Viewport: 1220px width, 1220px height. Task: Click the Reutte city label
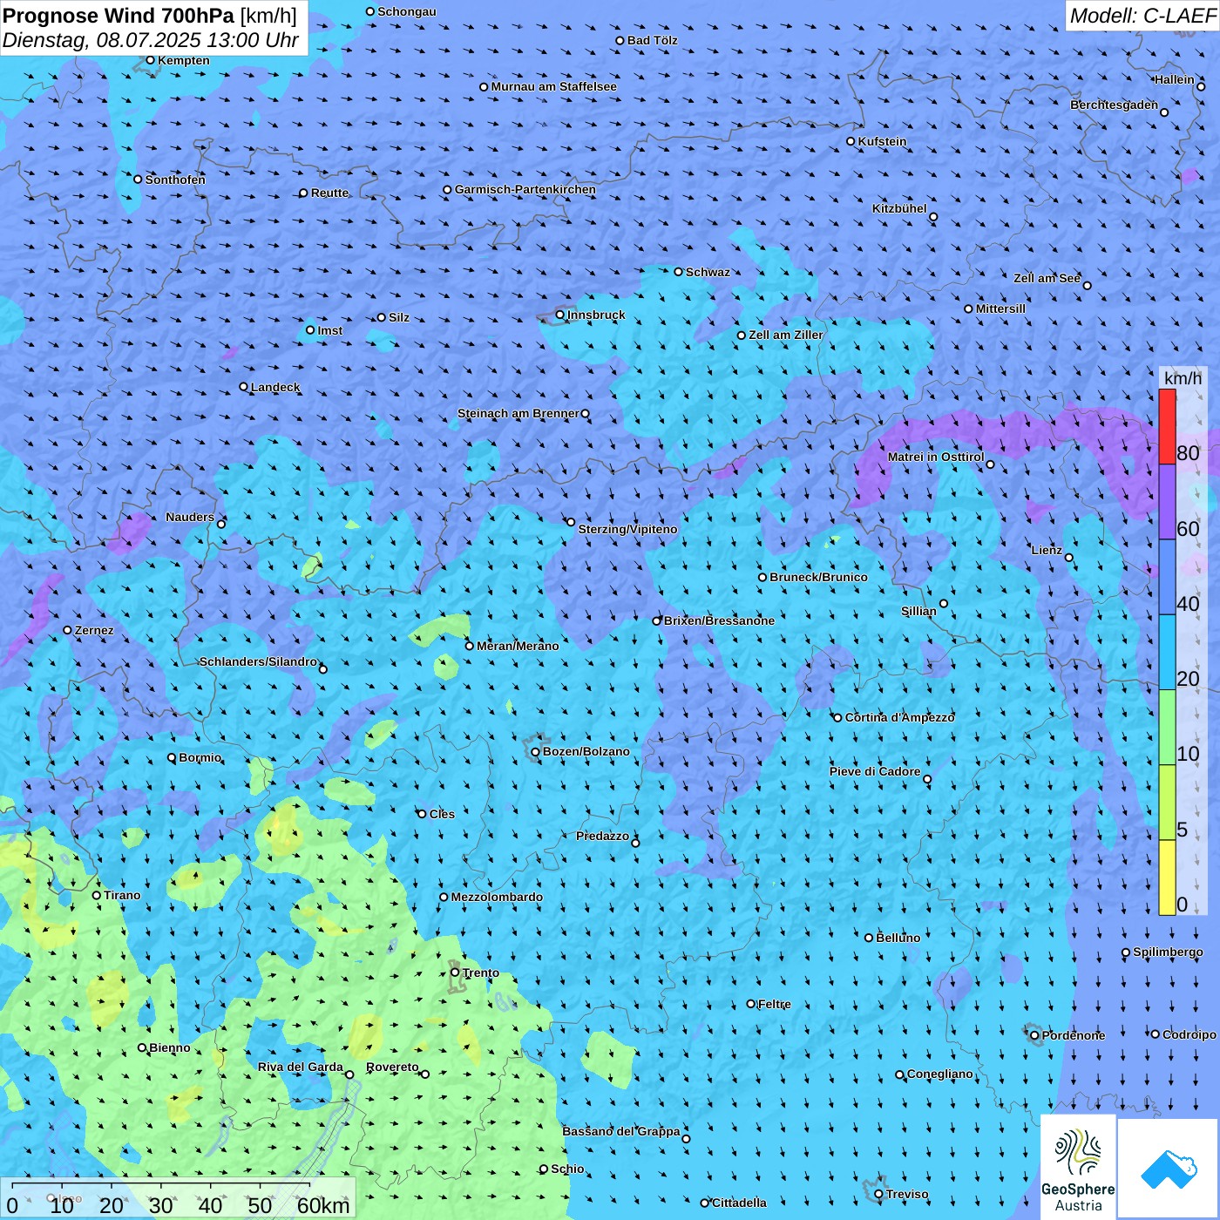(329, 193)
